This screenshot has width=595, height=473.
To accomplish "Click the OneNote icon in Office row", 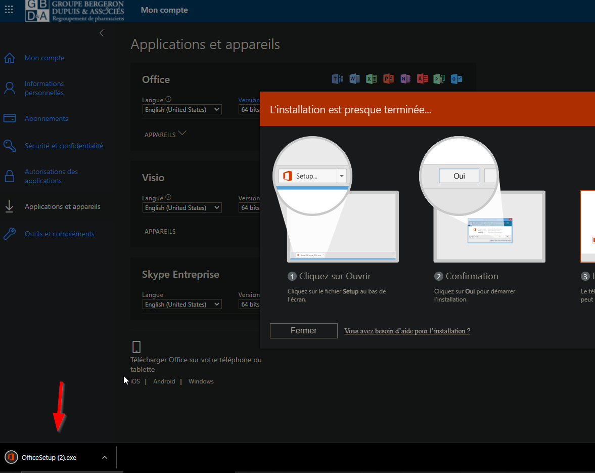I will point(405,78).
